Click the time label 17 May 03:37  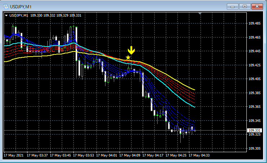click(x=37, y=155)
